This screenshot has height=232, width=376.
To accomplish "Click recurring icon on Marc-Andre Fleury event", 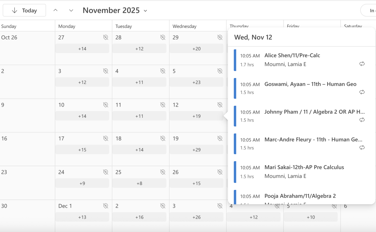I will click(362, 147).
